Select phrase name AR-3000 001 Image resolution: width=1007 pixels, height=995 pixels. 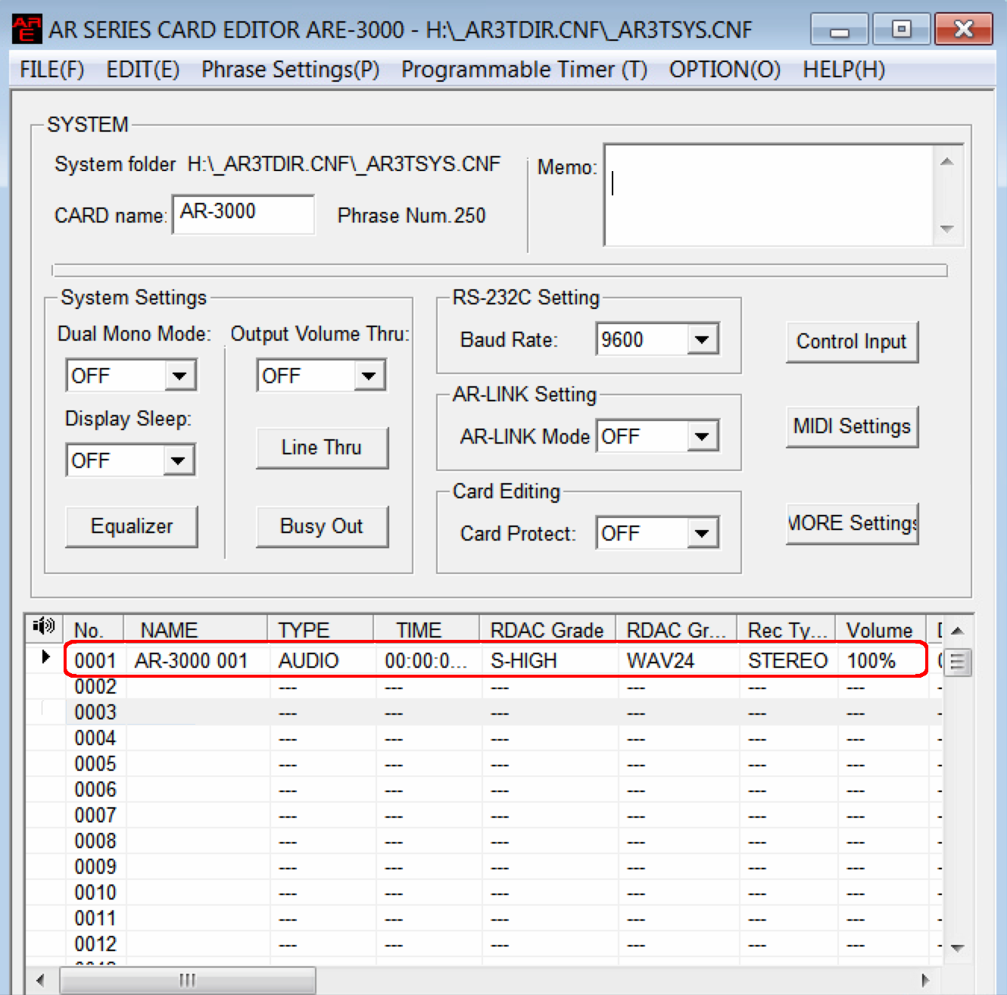point(192,660)
